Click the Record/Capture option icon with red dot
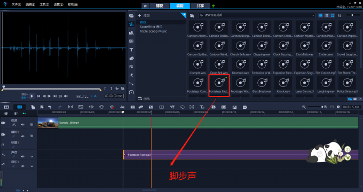 click(x=112, y=107)
